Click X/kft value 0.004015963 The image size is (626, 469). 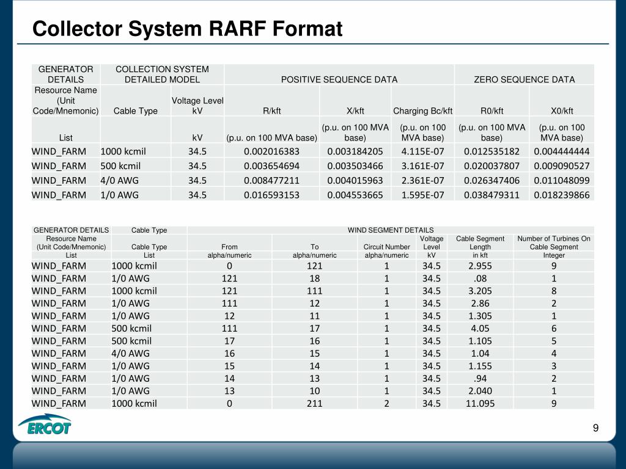point(355,181)
